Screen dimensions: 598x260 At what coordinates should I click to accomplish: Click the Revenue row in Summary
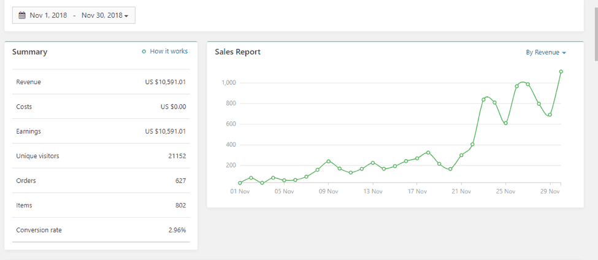(101, 82)
